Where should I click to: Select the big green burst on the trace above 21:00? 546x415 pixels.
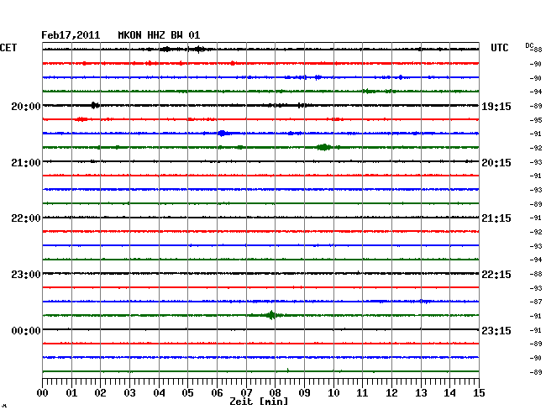coord(324,147)
